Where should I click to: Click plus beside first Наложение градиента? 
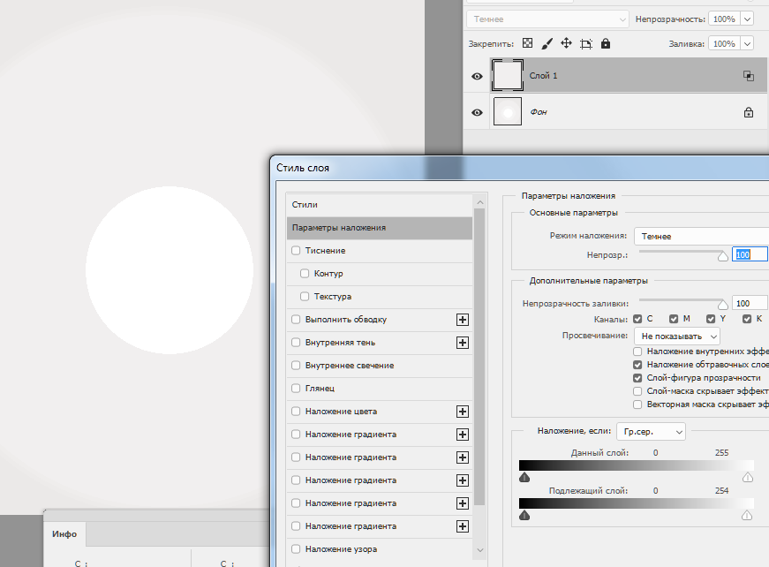[462, 435]
